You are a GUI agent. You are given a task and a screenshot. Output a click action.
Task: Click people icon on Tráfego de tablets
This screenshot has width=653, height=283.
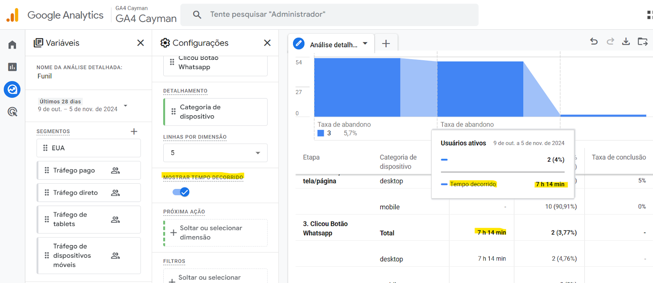pos(115,219)
